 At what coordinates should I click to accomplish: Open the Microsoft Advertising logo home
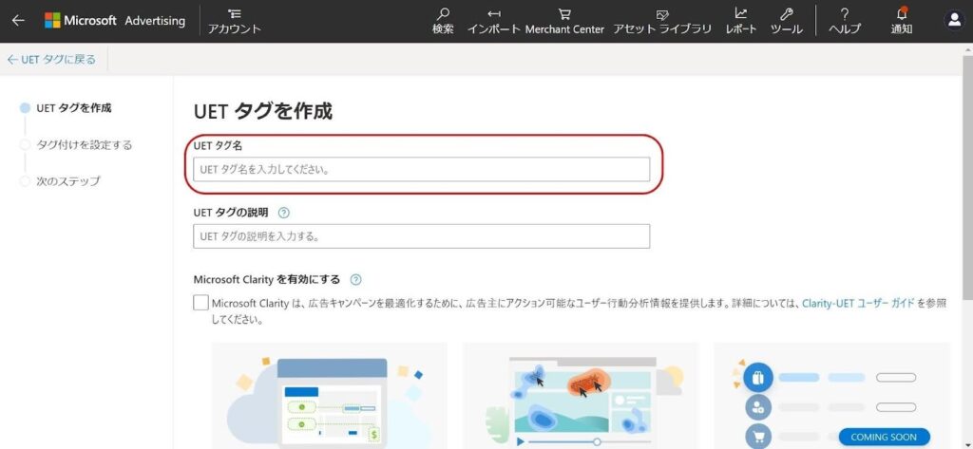115,21
